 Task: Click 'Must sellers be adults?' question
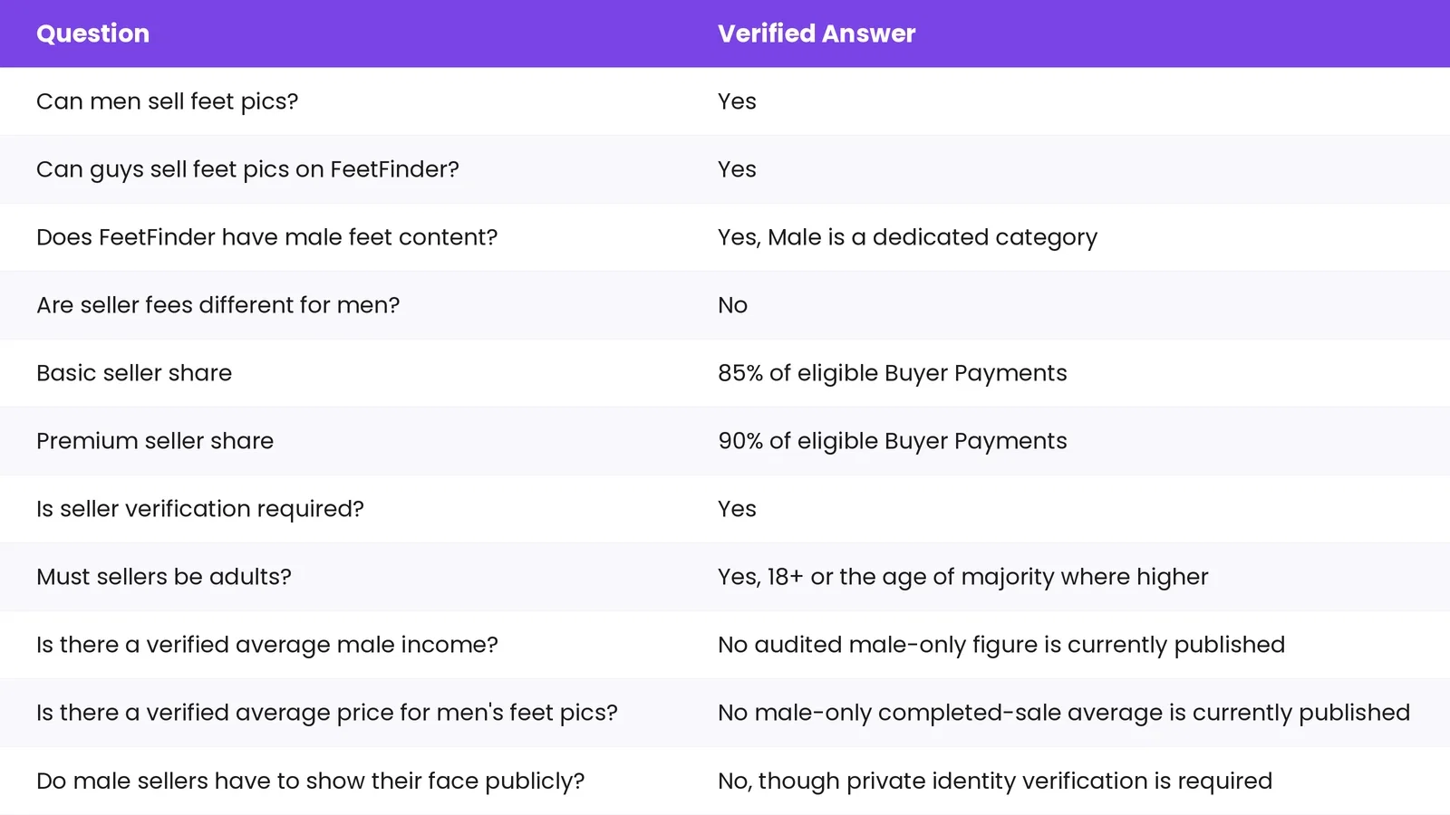[164, 577]
